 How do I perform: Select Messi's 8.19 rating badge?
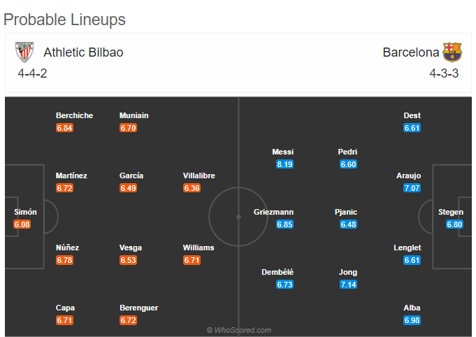284,164
